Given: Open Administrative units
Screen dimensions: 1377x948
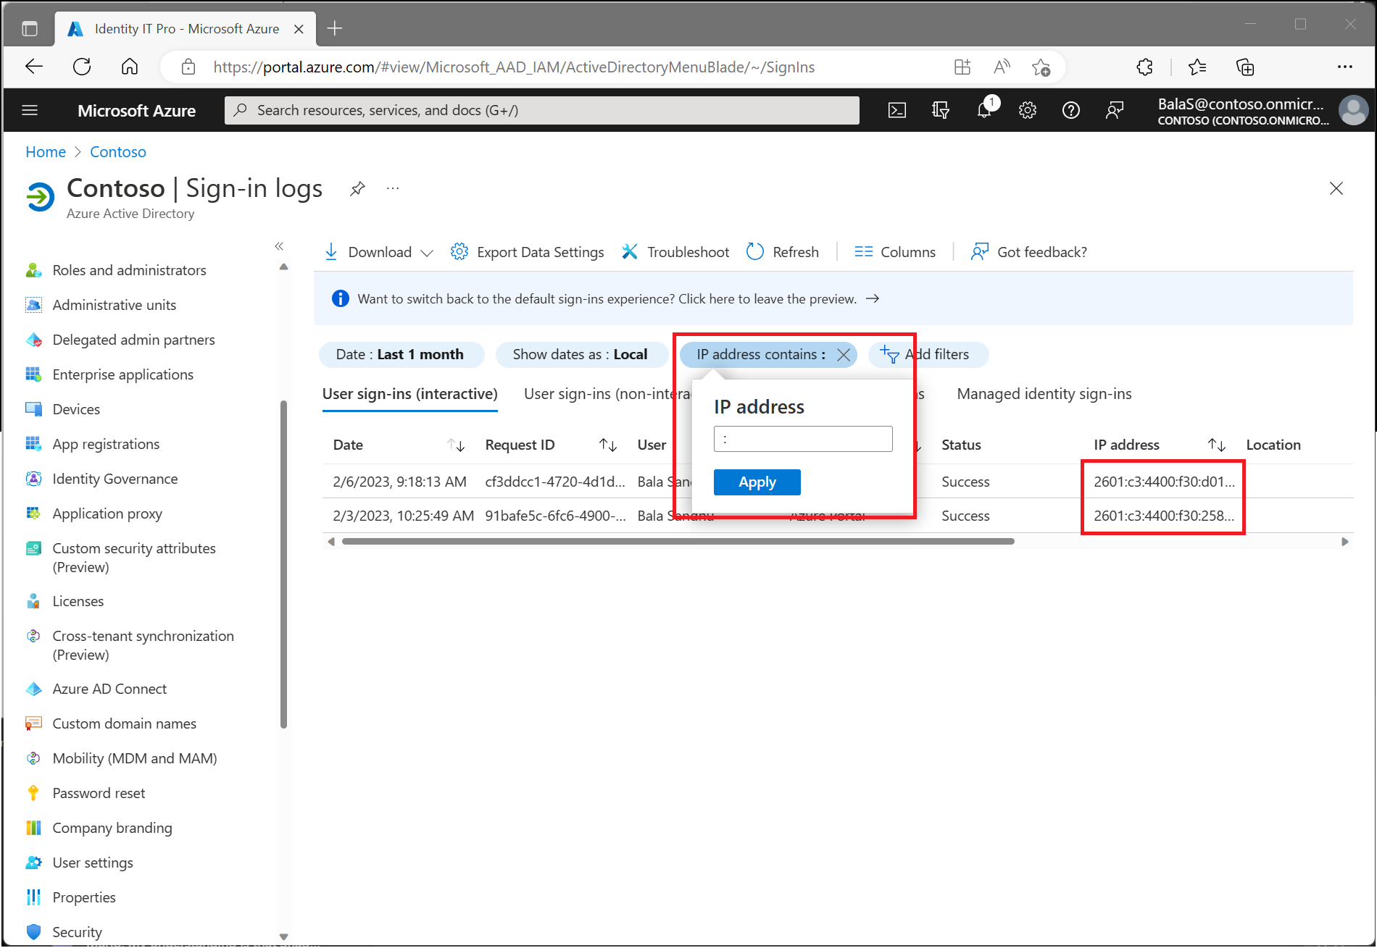Looking at the screenshot, I should point(115,305).
